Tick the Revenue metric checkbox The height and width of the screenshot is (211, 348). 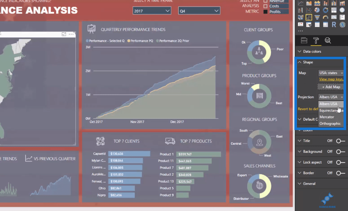(x=265, y=1)
